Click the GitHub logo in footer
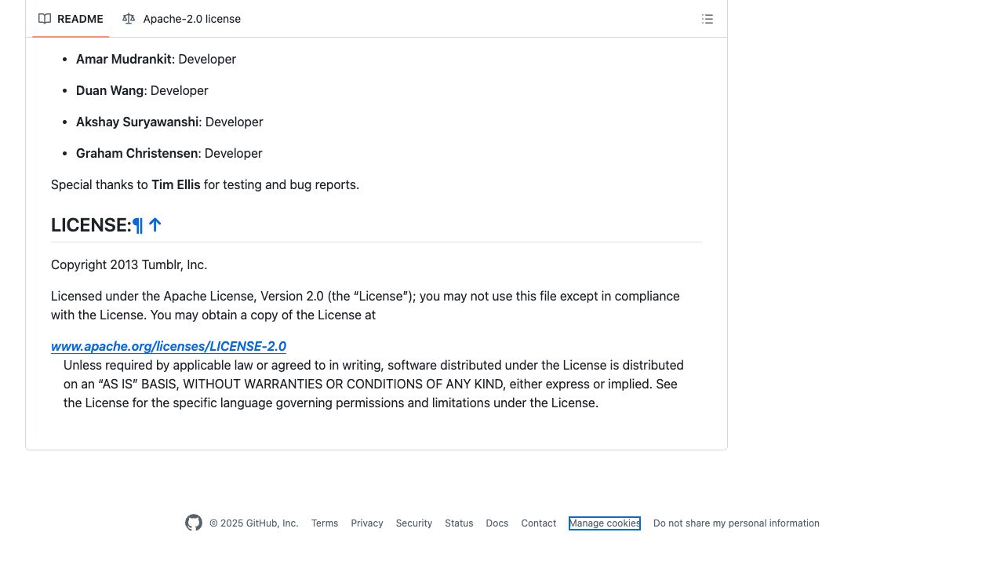Image resolution: width=1004 pixels, height=565 pixels. click(194, 523)
